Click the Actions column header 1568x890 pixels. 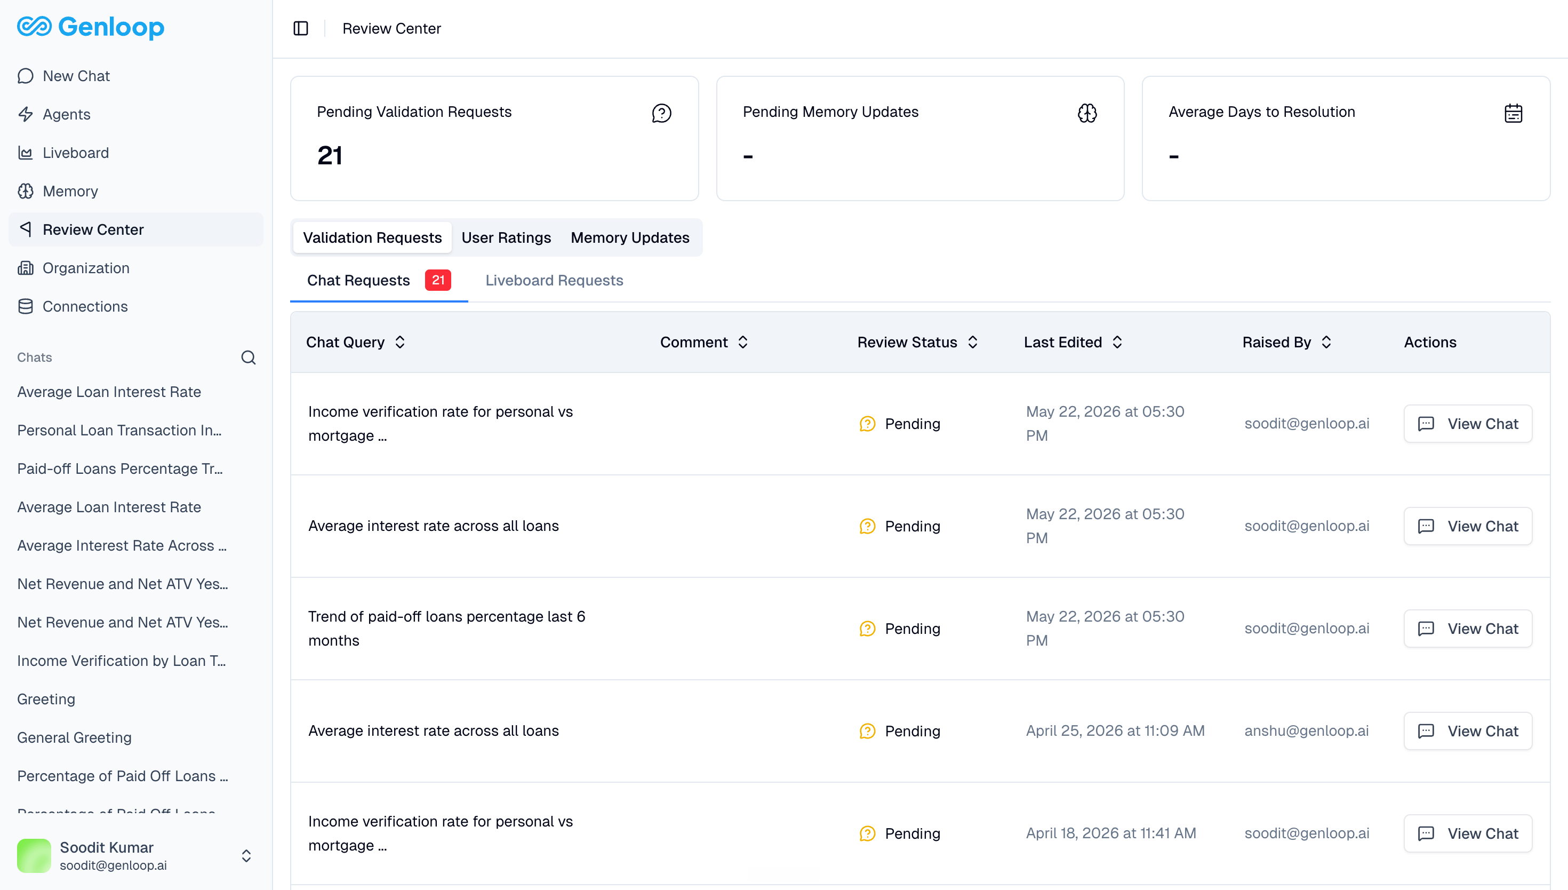[x=1430, y=343]
